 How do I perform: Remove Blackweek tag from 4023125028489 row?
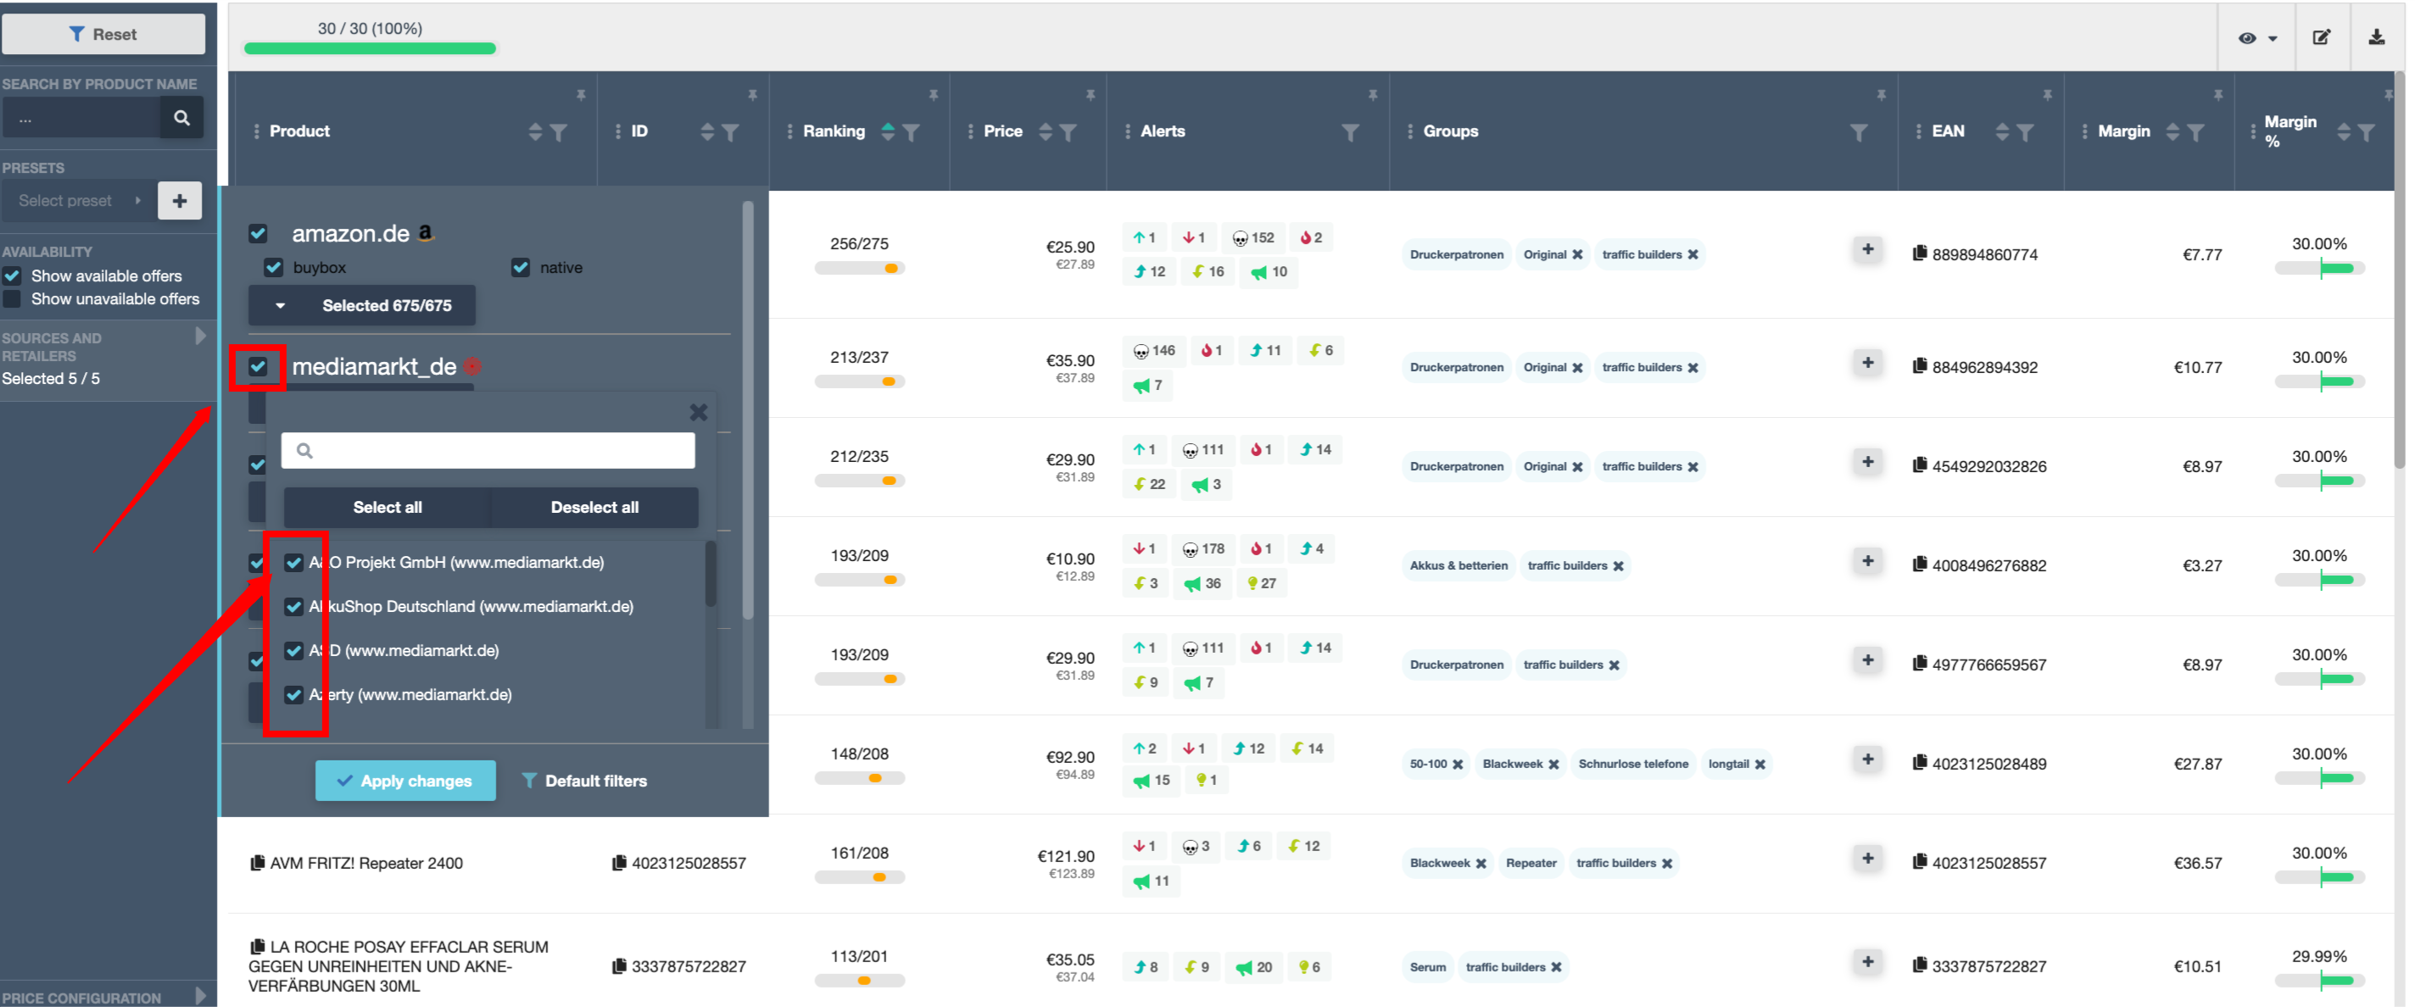tap(1553, 765)
